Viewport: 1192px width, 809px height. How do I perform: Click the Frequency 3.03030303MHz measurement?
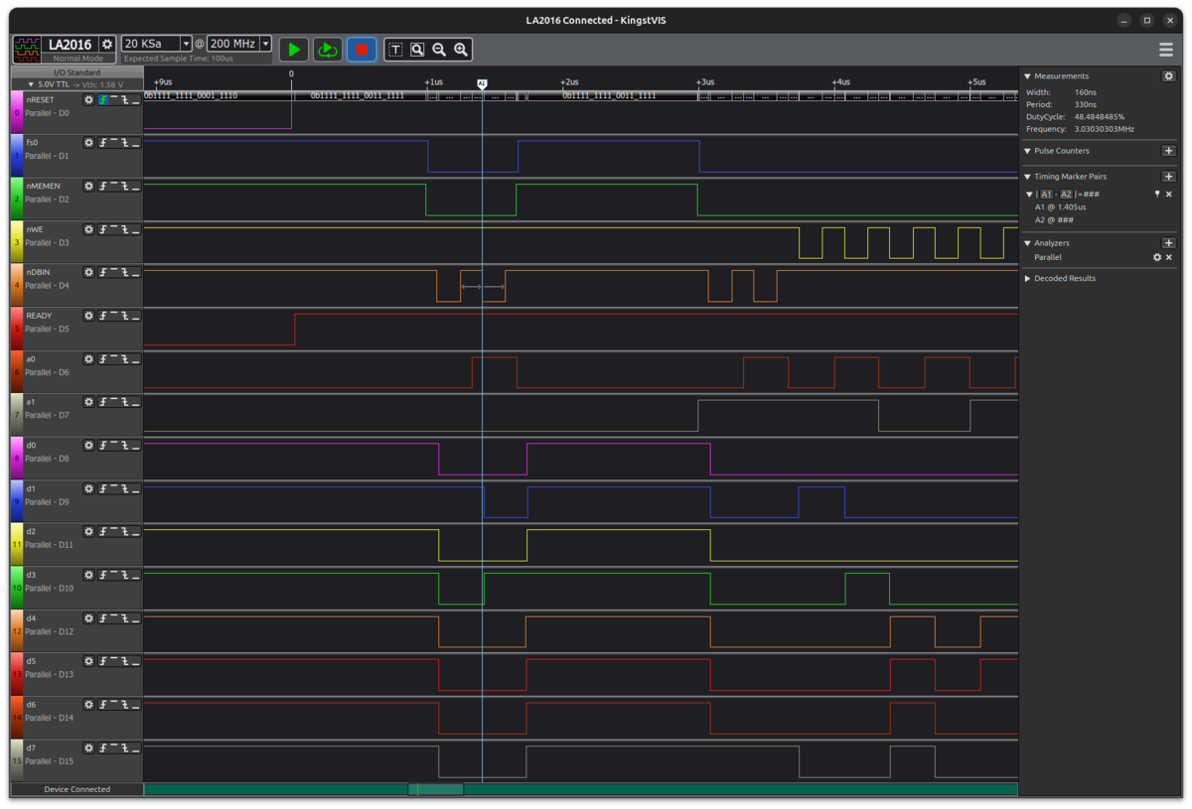tap(1080, 129)
